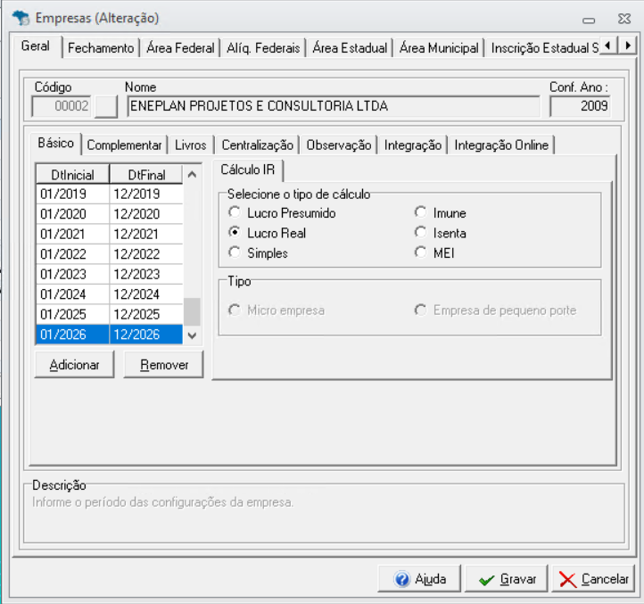The image size is (644, 604).
Task: Click the 12/2019 DtFinal cell
Action: tap(146, 194)
